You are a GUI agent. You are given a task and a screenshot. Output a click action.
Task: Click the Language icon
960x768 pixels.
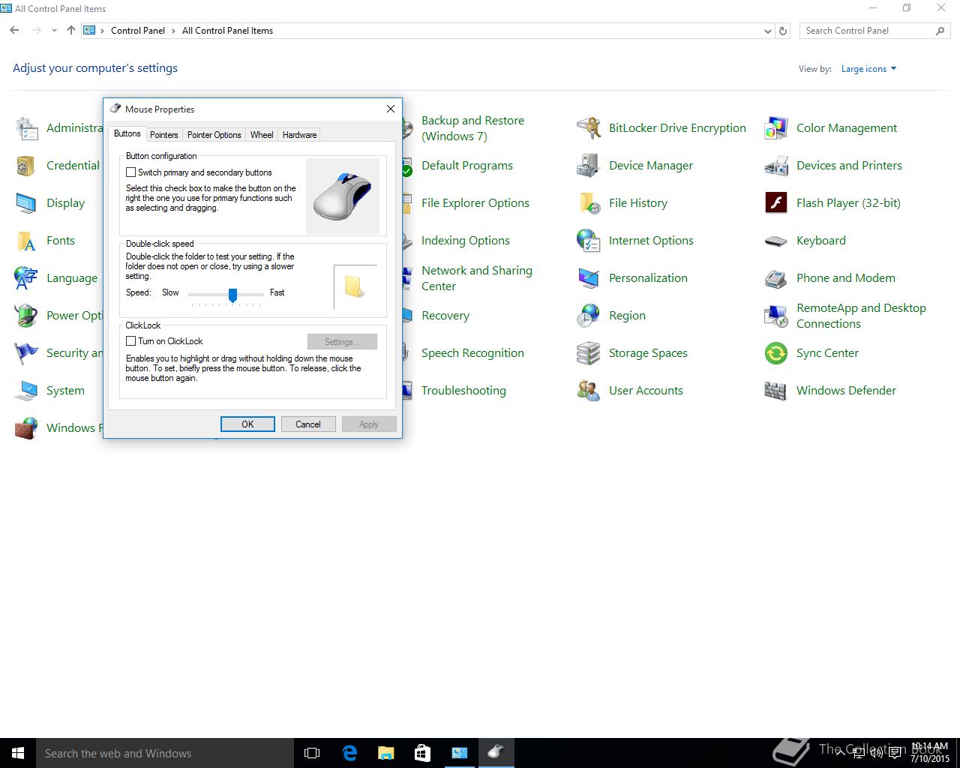coord(26,278)
